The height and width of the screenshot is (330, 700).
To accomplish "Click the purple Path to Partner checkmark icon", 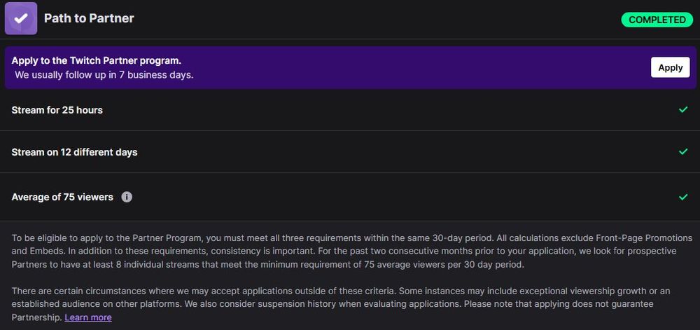I will point(21,19).
